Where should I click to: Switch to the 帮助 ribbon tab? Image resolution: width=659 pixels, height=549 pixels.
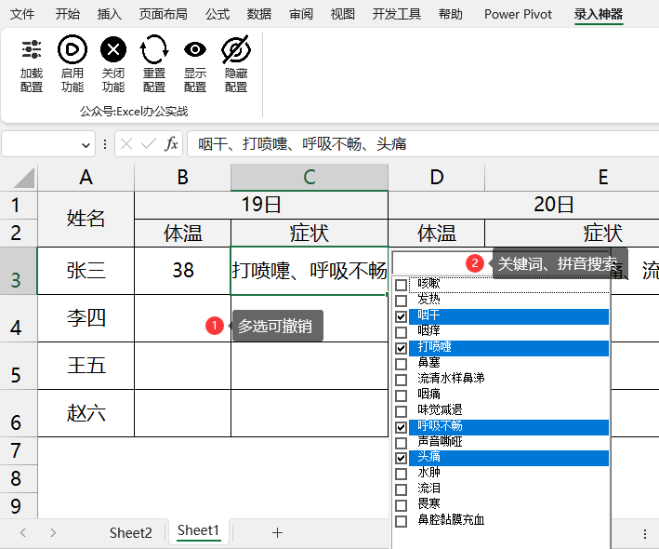(451, 14)
